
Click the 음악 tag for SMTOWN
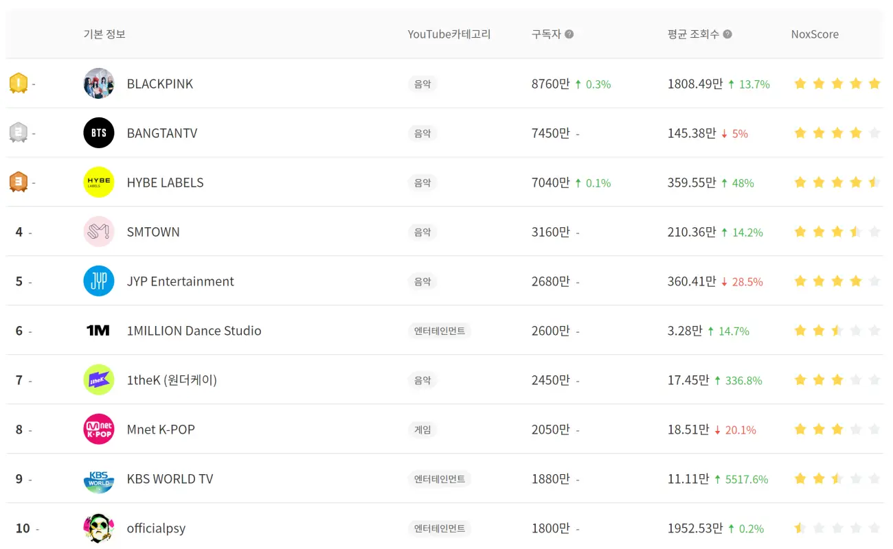[422, 232]
